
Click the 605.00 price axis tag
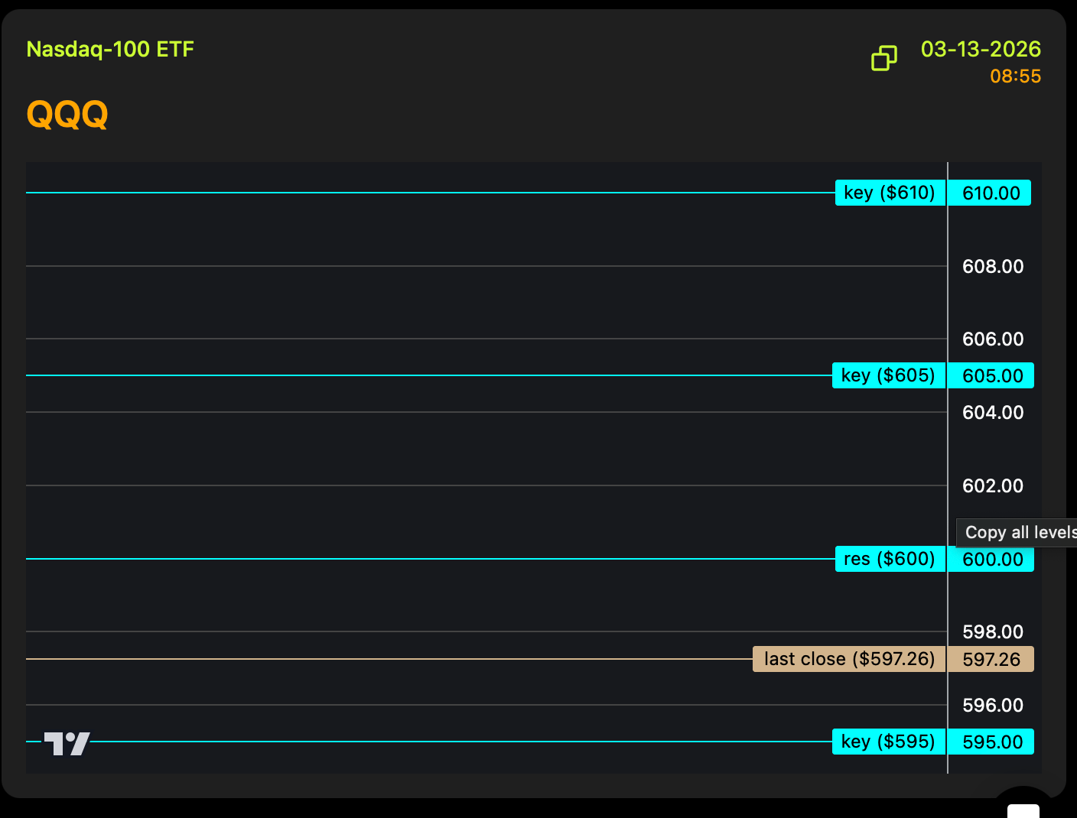pos(992,376)
